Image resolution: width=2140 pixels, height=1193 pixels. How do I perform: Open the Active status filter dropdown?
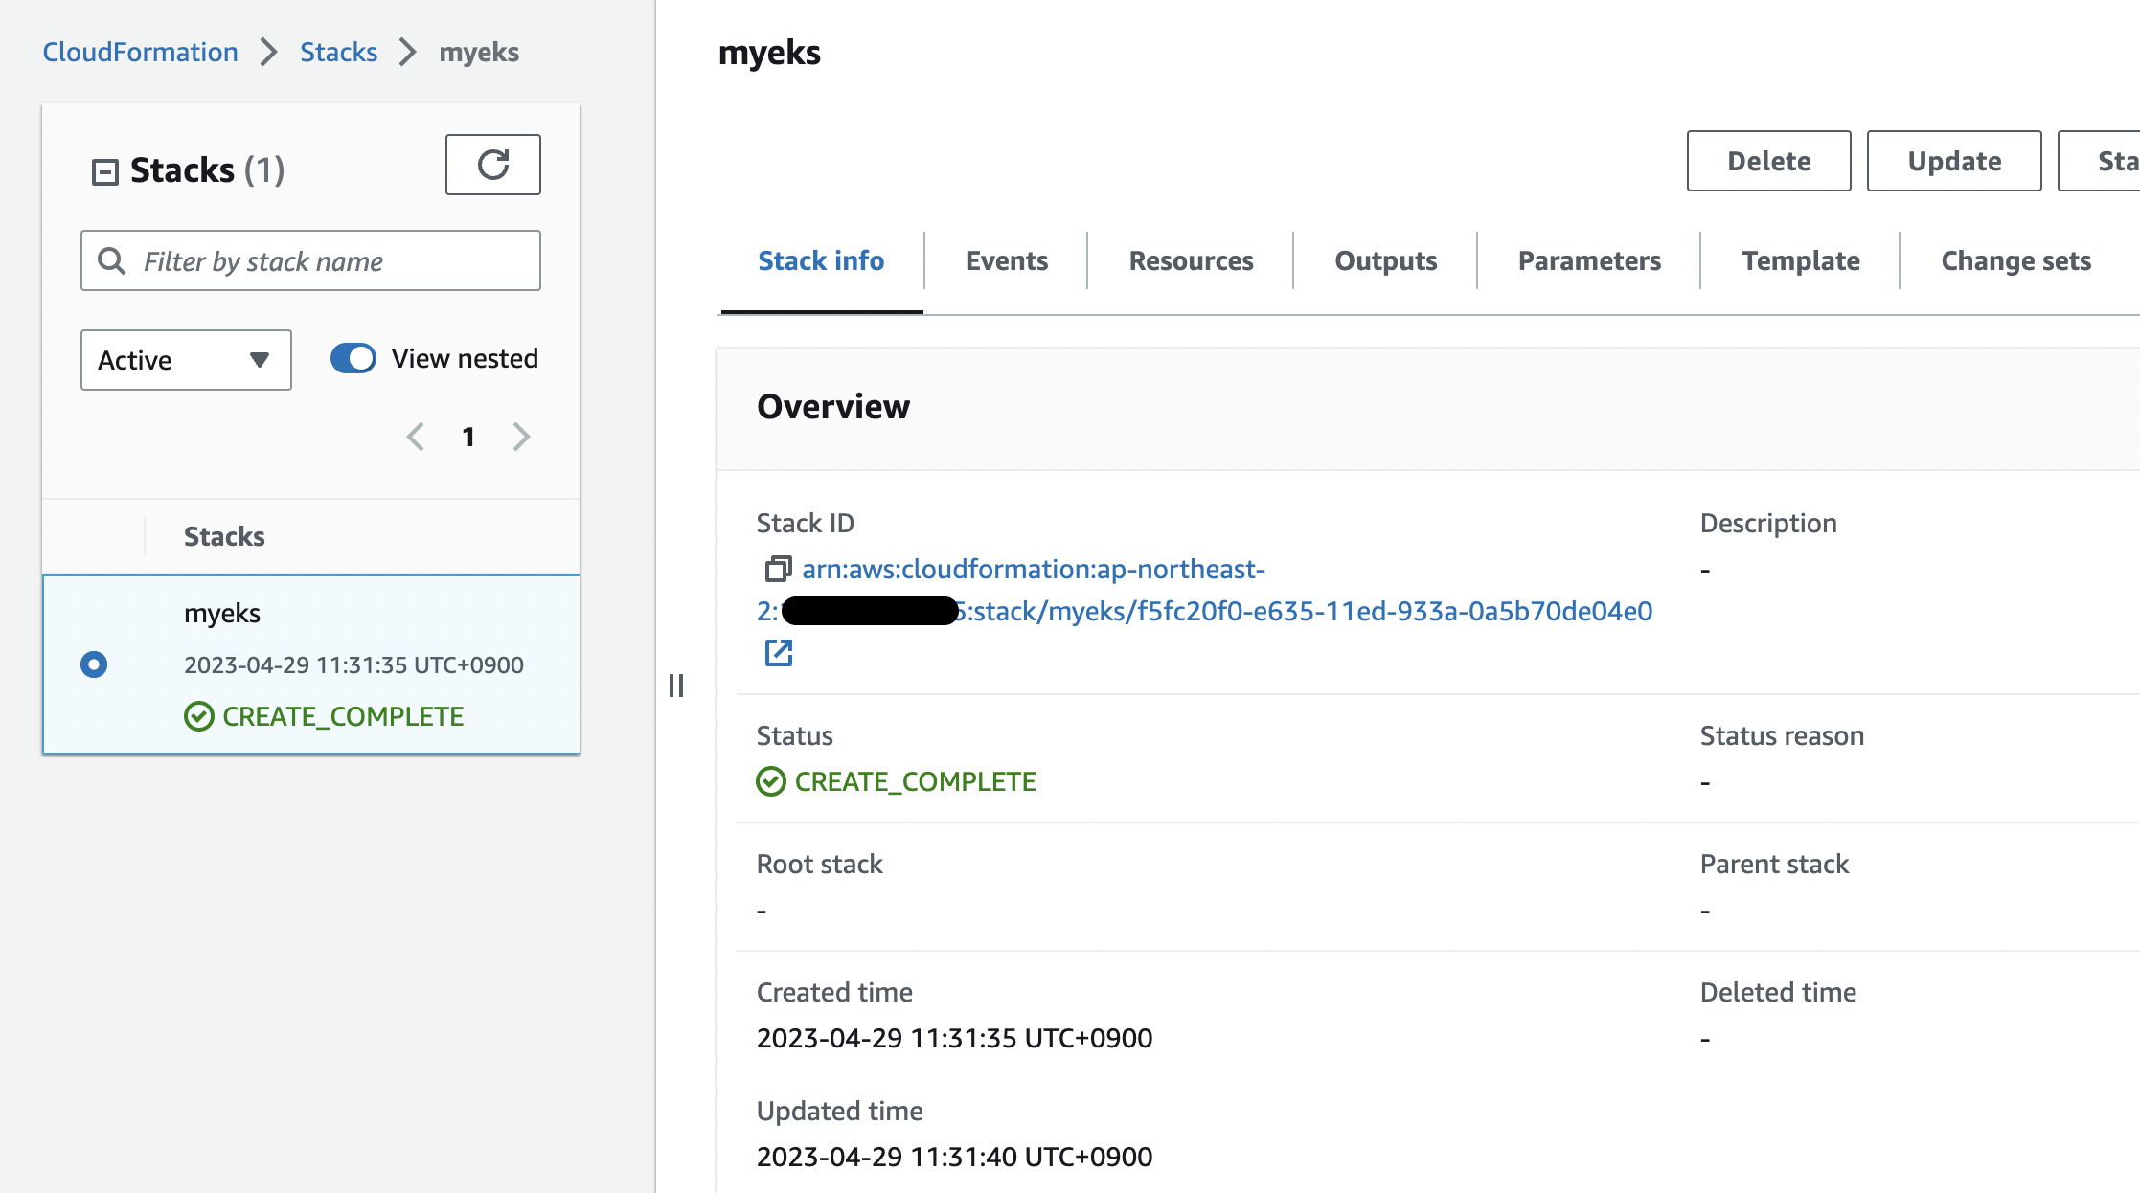pyautogui.click(x=186, y=360)
